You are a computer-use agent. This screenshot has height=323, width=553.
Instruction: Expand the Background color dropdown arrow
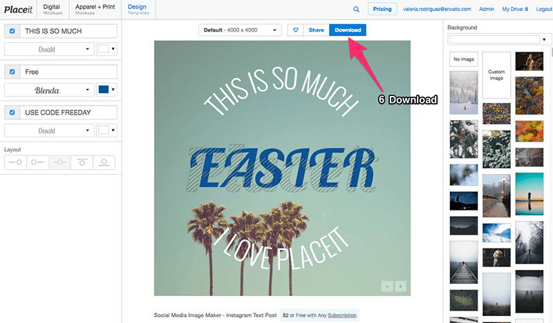pos(544,39)
